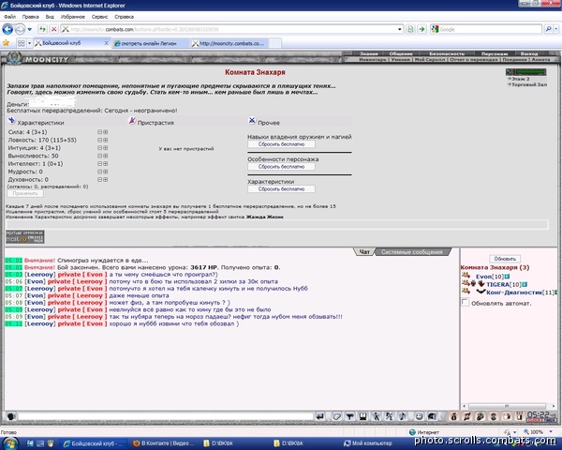
Task: Click the icon right of the smiley in chat bar
Action: pyautogui.click(x=432, y=416)
